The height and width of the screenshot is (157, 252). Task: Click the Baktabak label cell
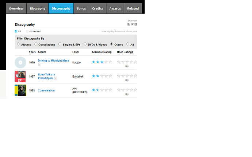pyautogui.click(x=78, y=76)
